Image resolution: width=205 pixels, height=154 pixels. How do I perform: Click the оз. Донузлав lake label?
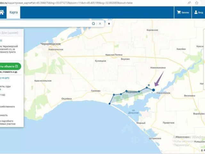click(x=133, y=111)
